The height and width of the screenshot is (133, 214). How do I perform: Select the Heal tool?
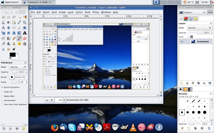[x=19, y=44]
